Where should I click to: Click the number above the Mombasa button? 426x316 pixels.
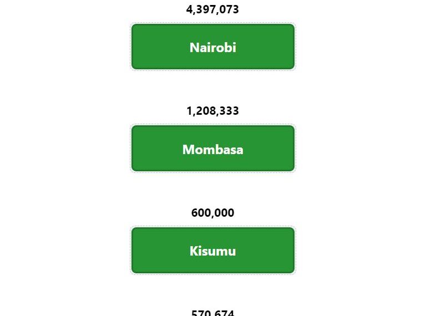pos(213,111)
